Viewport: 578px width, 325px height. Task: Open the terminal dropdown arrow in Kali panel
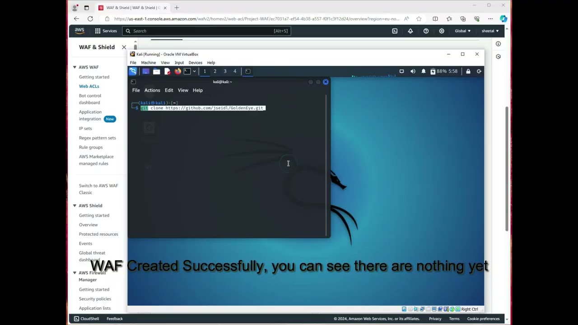tap(194, 71)
